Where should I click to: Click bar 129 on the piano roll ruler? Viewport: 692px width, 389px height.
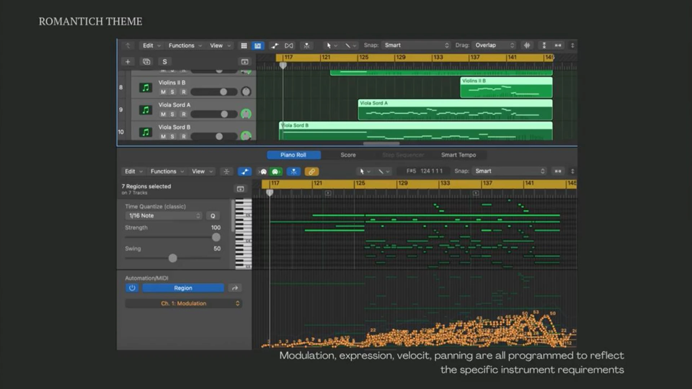tap(403, 183)
